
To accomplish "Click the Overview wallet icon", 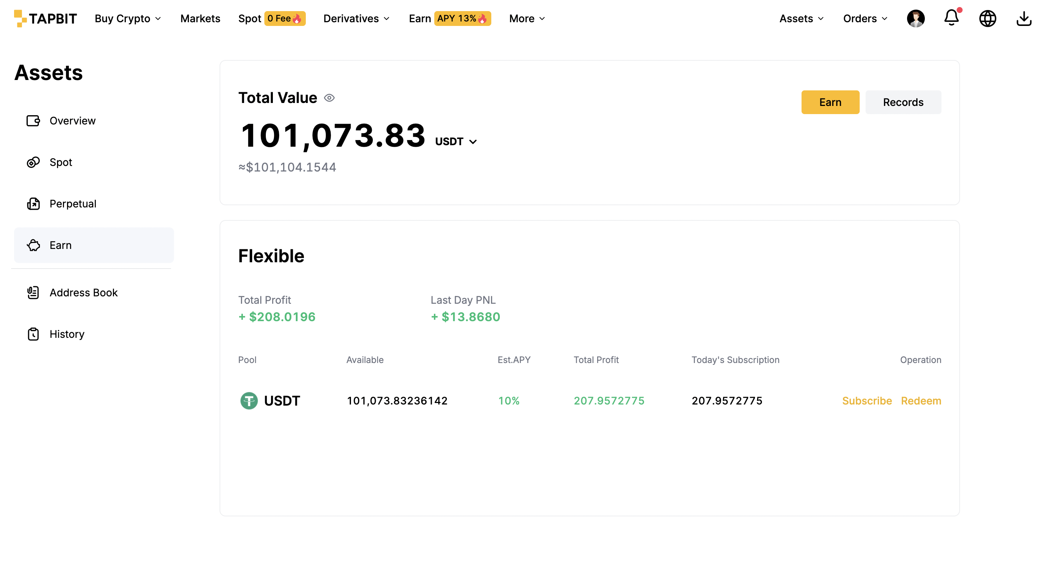I will point(33,121).
